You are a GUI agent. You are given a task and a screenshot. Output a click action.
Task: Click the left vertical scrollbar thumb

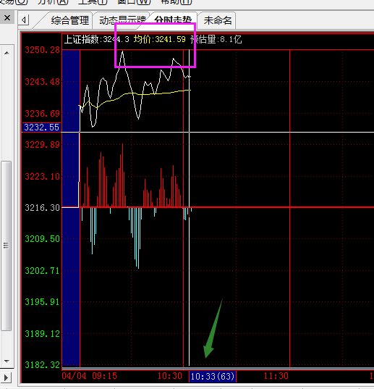(x=7, y=246)
